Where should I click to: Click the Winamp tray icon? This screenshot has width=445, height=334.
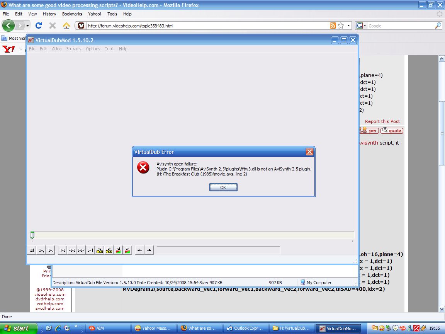423,328
